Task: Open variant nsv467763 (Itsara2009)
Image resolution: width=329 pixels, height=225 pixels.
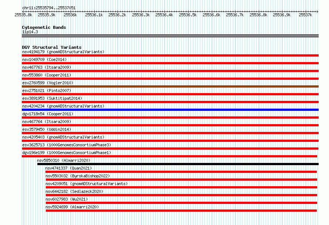Action: point(47,67)
